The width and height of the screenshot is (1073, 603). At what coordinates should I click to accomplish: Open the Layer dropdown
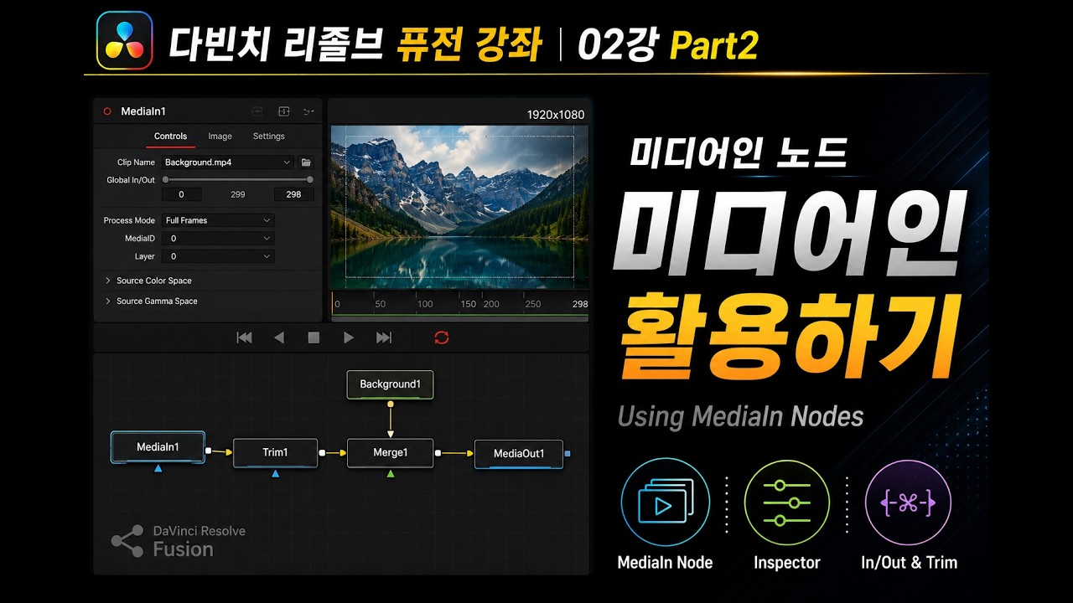[x=218, y=256]
